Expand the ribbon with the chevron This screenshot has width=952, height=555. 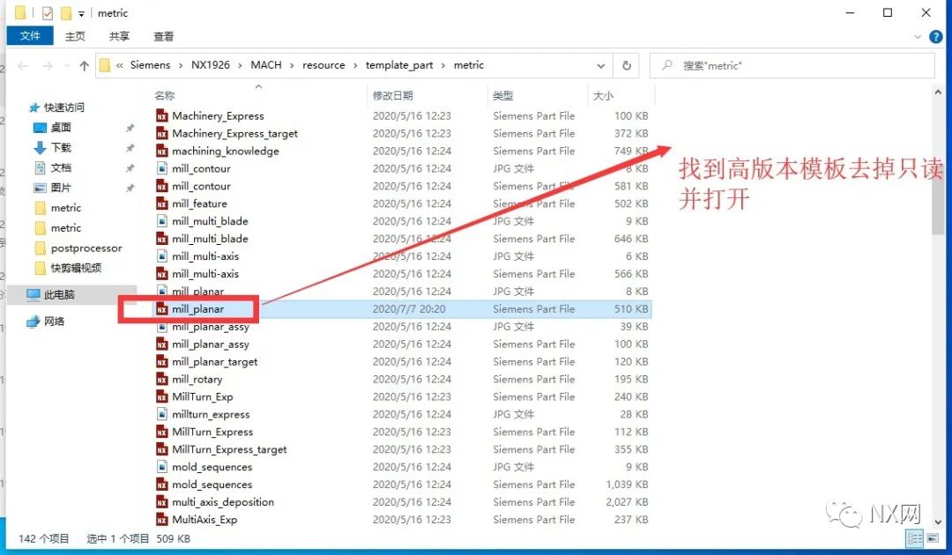[x=918, y=37]
